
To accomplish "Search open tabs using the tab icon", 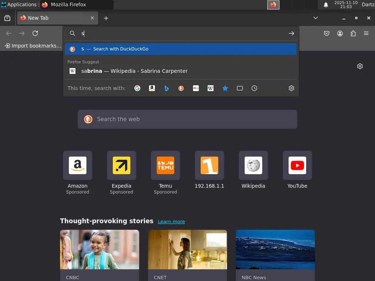I will tap(240, 88).
